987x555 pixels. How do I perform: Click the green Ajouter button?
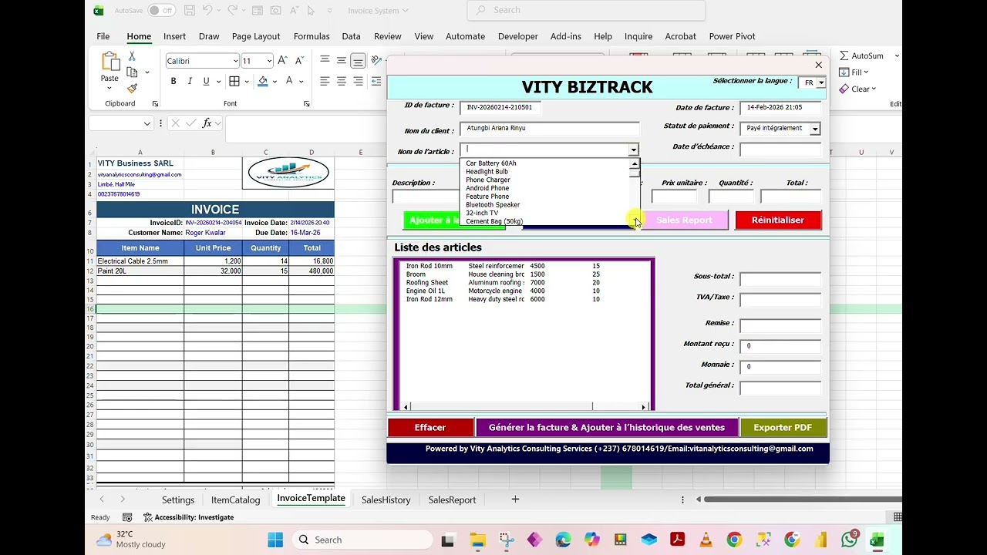pyautogui.click(x=432, y=220)
